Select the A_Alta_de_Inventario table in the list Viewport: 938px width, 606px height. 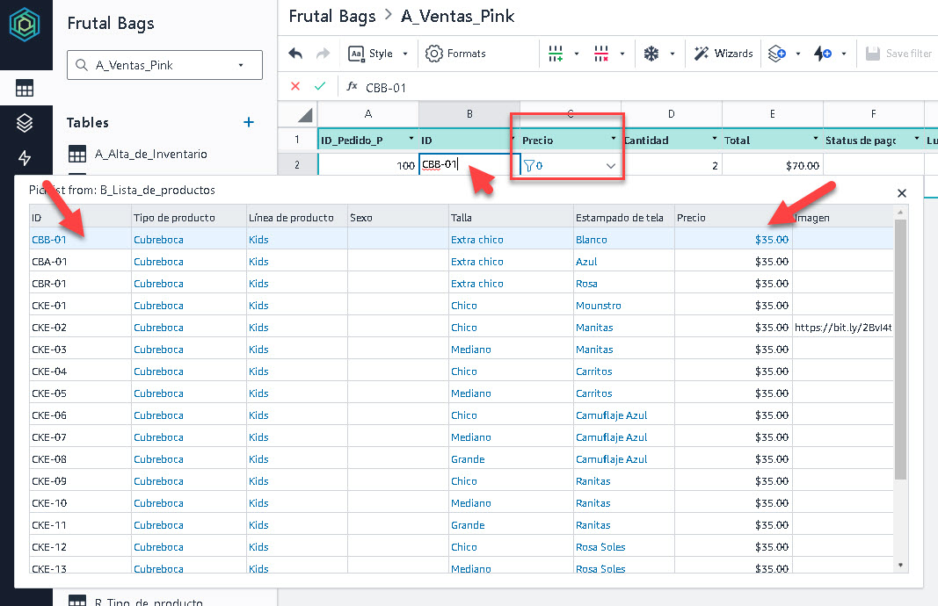(x=150, y=154)
